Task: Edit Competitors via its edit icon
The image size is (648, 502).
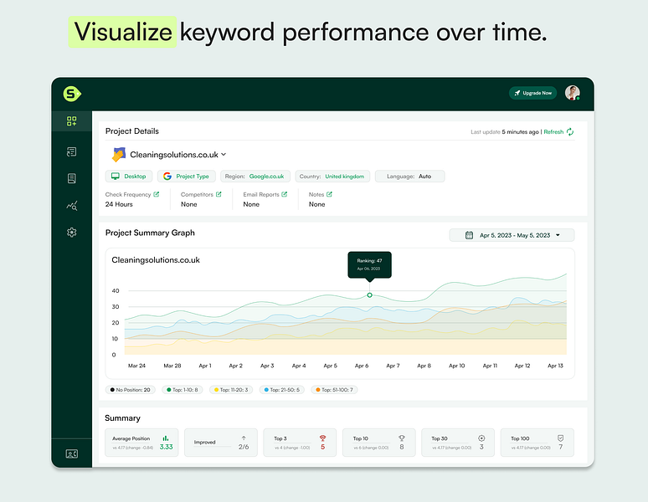Action: (x=219, y=194)
